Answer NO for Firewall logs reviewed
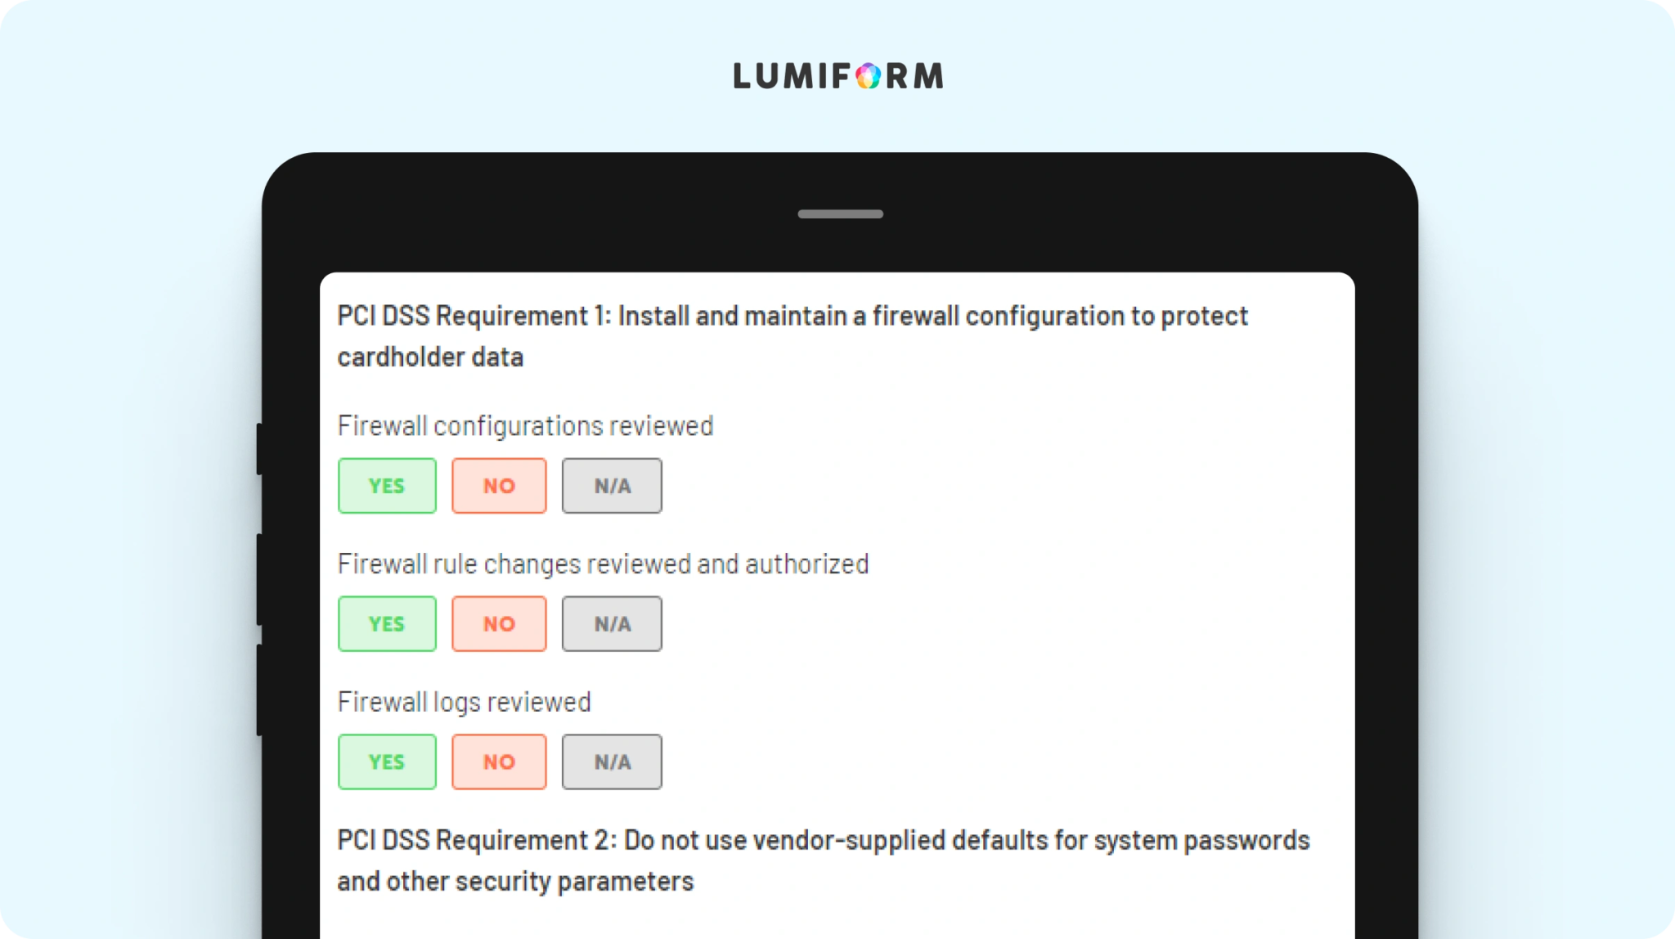This screenshot has width=1675, height=939. pos(499,762)
